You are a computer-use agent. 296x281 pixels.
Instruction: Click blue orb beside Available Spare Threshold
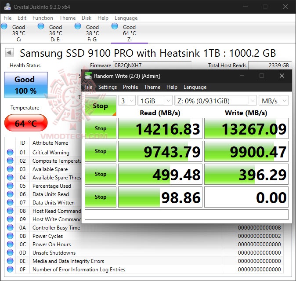coord(10,177)
